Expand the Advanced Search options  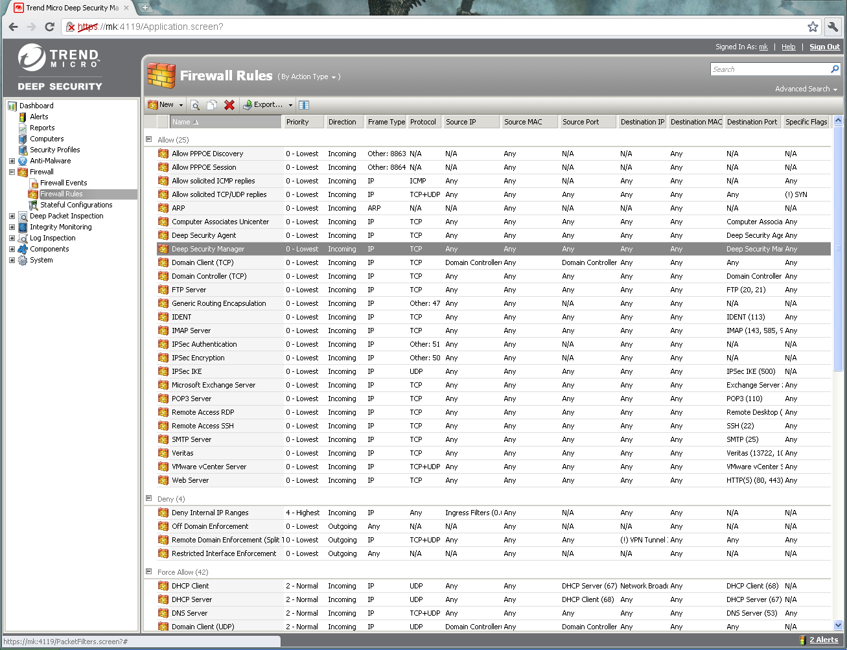tap(806, 89)
